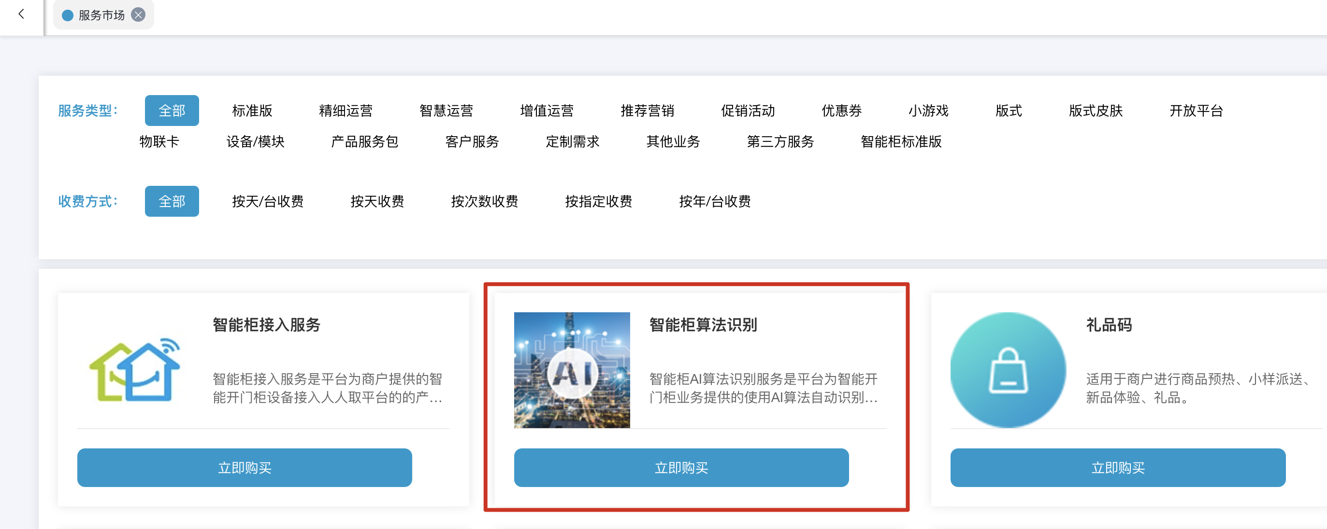The width and height of the screenshot is (1327, 529).
Task: Open the smart house icon of 智能柜接入服务
Action: pyautogui.click(x=135, y=370)
